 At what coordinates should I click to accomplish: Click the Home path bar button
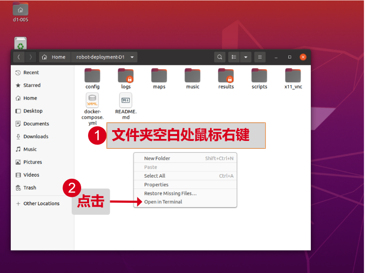click(x=55, y=57)
